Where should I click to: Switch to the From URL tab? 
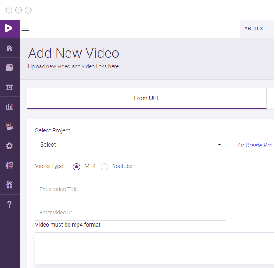[147, 98]
